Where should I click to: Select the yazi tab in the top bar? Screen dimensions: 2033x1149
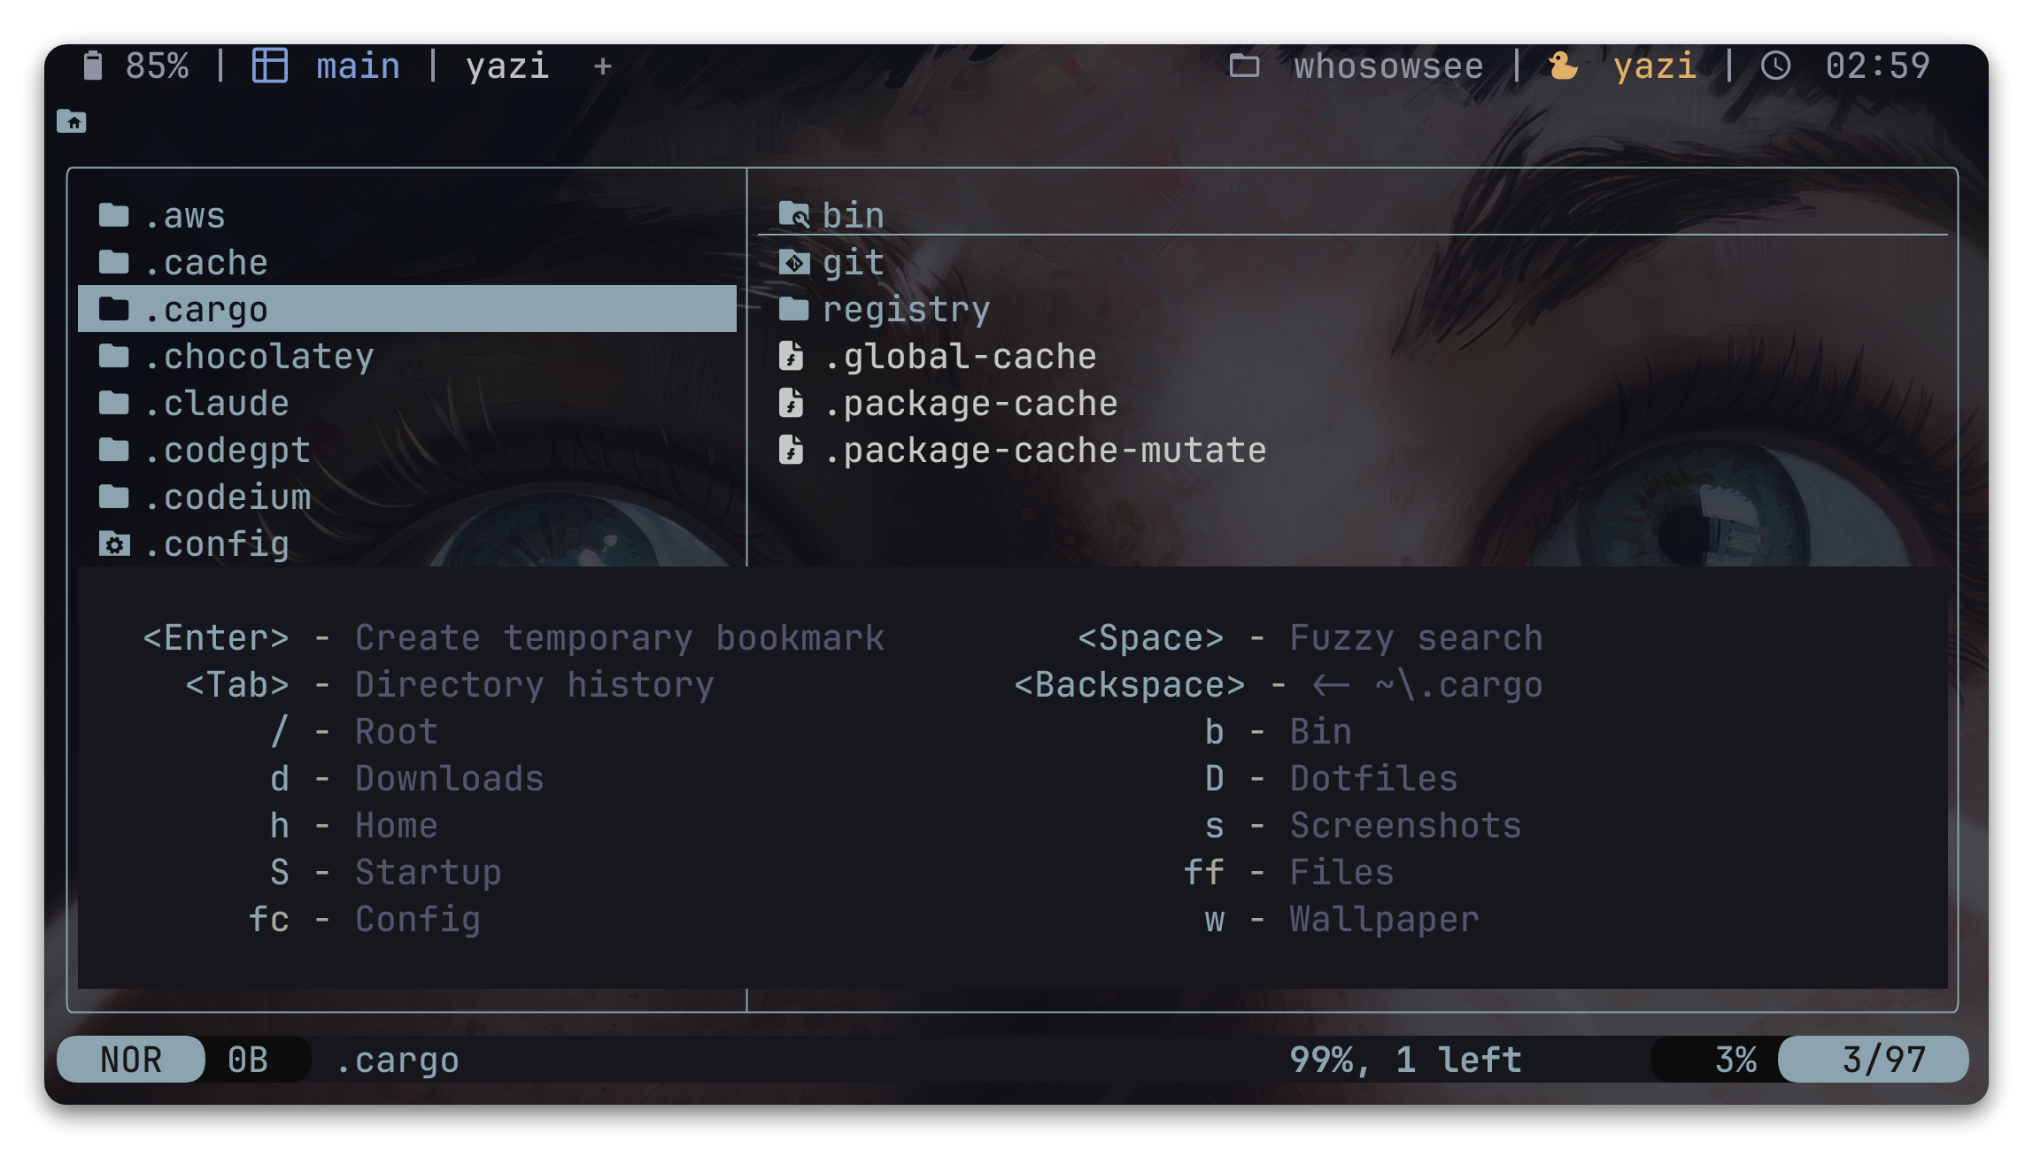pyautogui.click(x=507, y=66)
